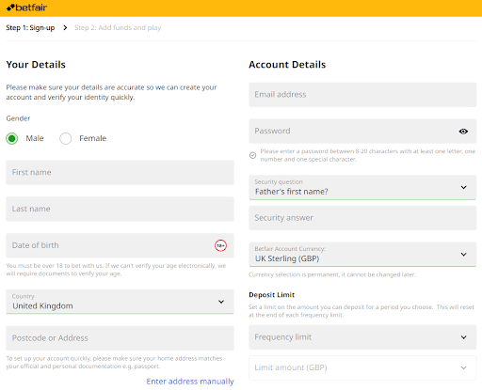This screenshot has width=482, height=390.
Task: Click breadcrumb arrow between signup steps
Action: [65, 28]
